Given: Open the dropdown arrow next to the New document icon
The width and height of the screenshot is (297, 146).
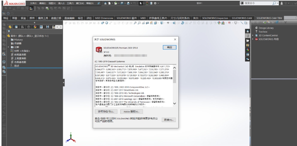Looking at the screenshot, I should (x=112, y=3).
